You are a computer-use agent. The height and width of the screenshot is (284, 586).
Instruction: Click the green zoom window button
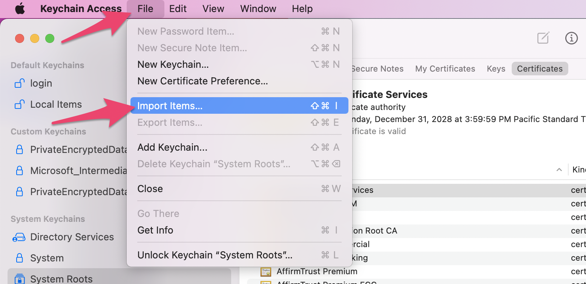50,38
